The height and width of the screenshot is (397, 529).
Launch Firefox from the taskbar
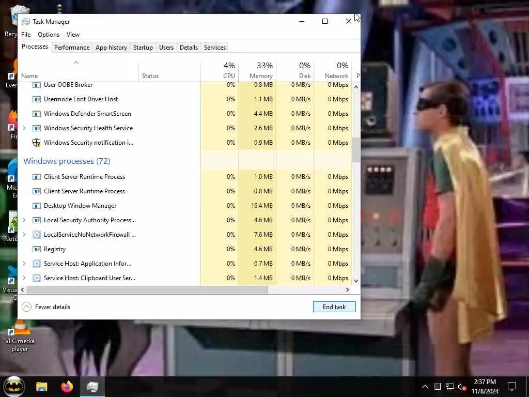[x=67, y=387]
